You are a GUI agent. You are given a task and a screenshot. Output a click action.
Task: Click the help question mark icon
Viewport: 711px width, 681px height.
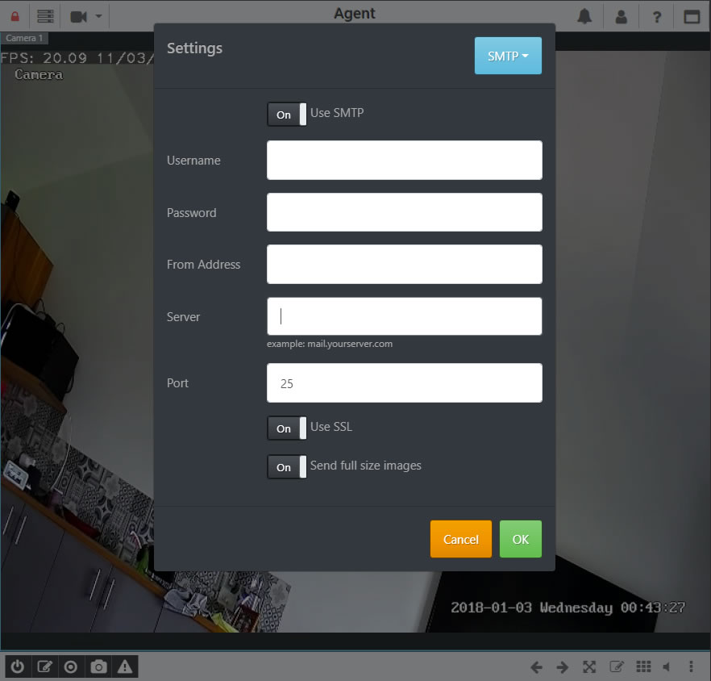coord(657,16)
